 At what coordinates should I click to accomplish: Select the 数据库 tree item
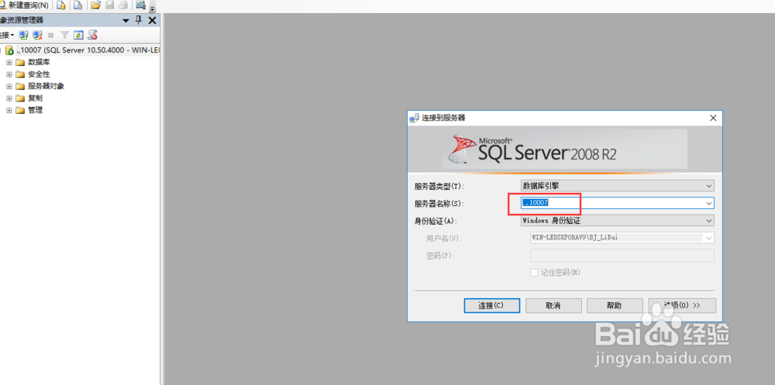point(39,62)
